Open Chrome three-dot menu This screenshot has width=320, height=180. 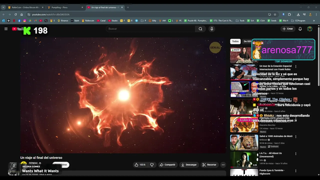point(316,14)
